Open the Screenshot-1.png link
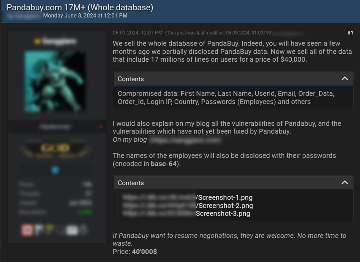 pos(187,197)
